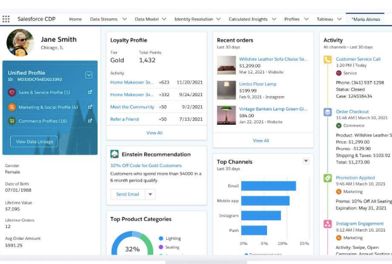
Task: Click the Promotion Applied tag icon
Action: (x=327, y=178)
